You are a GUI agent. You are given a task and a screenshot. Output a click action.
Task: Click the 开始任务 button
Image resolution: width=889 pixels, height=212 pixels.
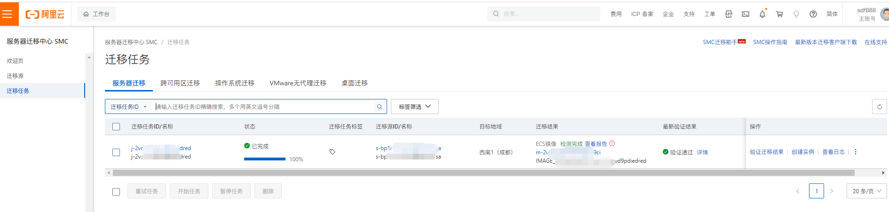[x=189, y=191]
